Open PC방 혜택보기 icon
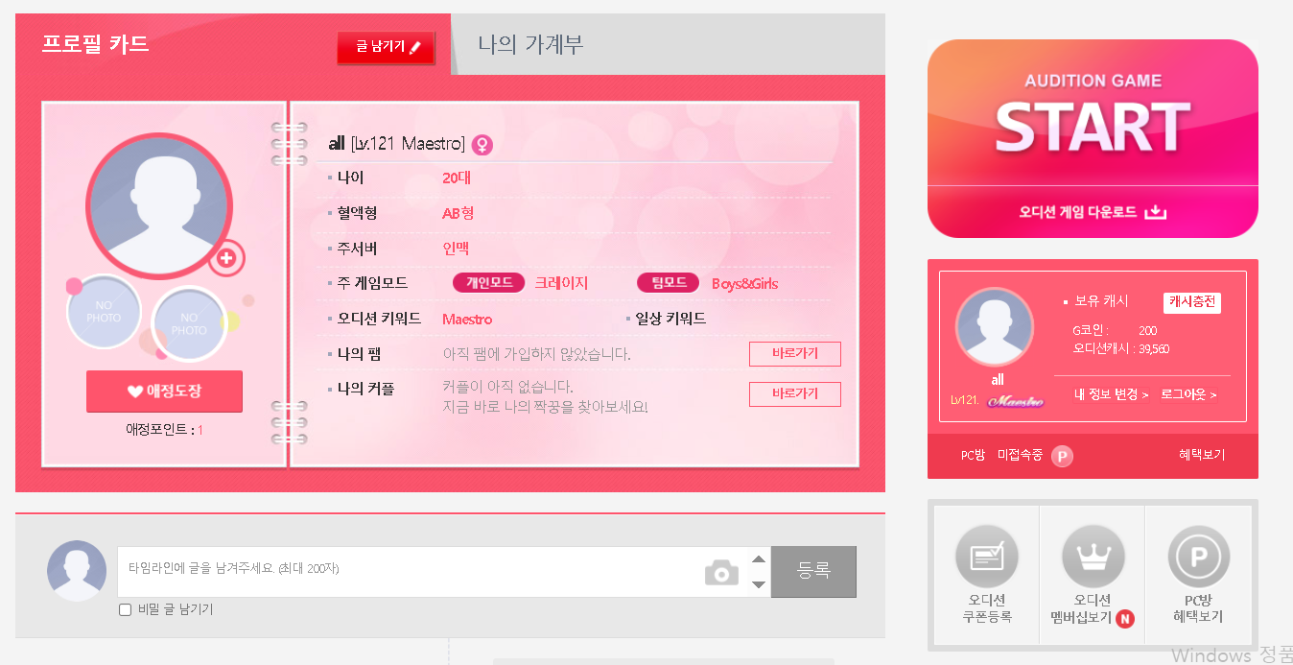This screenshot has height=665, width=1293. [1198, 557]
